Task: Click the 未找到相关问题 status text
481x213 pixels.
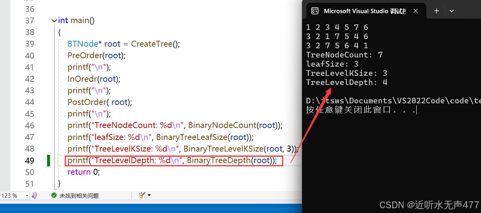Action: point(79,196)
